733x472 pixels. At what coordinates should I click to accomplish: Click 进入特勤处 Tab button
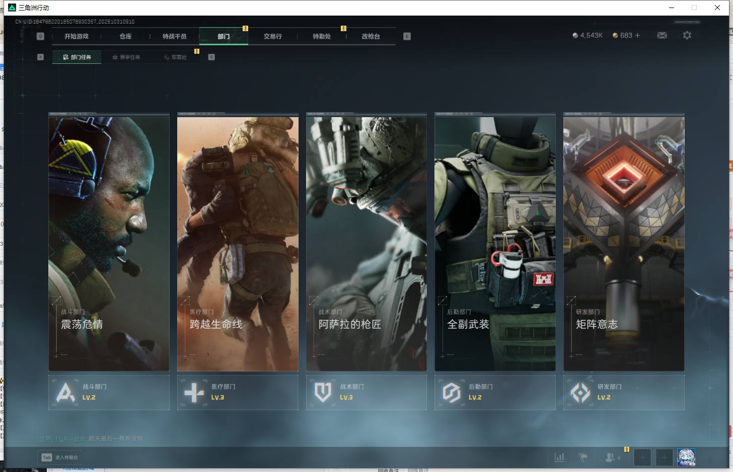click(60, 457)
